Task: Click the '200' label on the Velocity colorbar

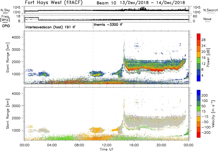Action: click(205, 95)
